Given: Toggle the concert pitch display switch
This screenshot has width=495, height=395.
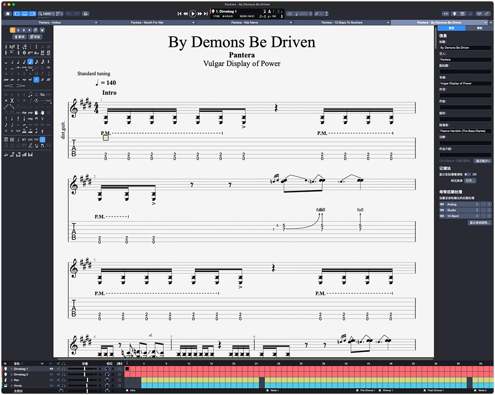Looking at the screenshot, I should 467,174.
